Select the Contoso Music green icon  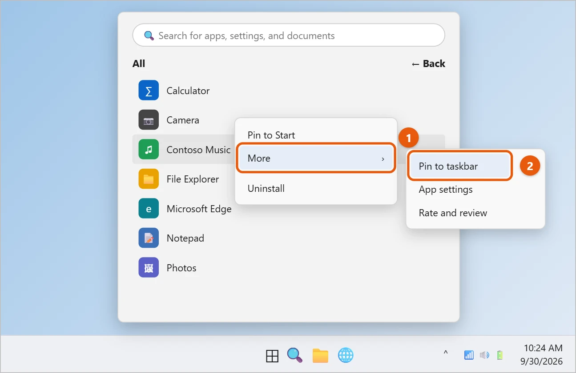pyautogui.click(x=149, y=150)
